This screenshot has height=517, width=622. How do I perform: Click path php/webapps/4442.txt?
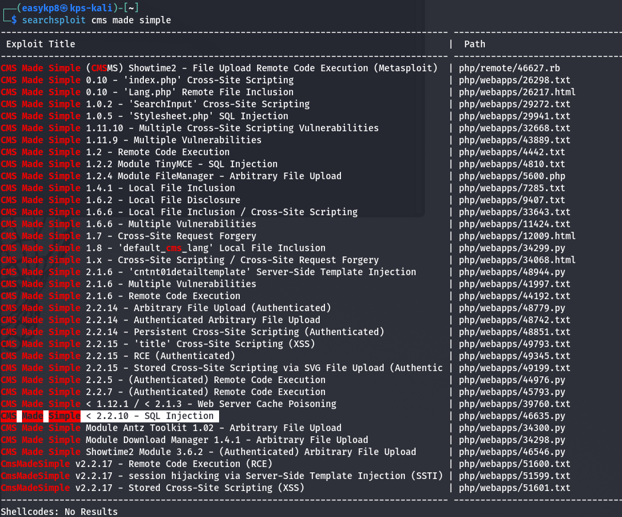(511, 152)
